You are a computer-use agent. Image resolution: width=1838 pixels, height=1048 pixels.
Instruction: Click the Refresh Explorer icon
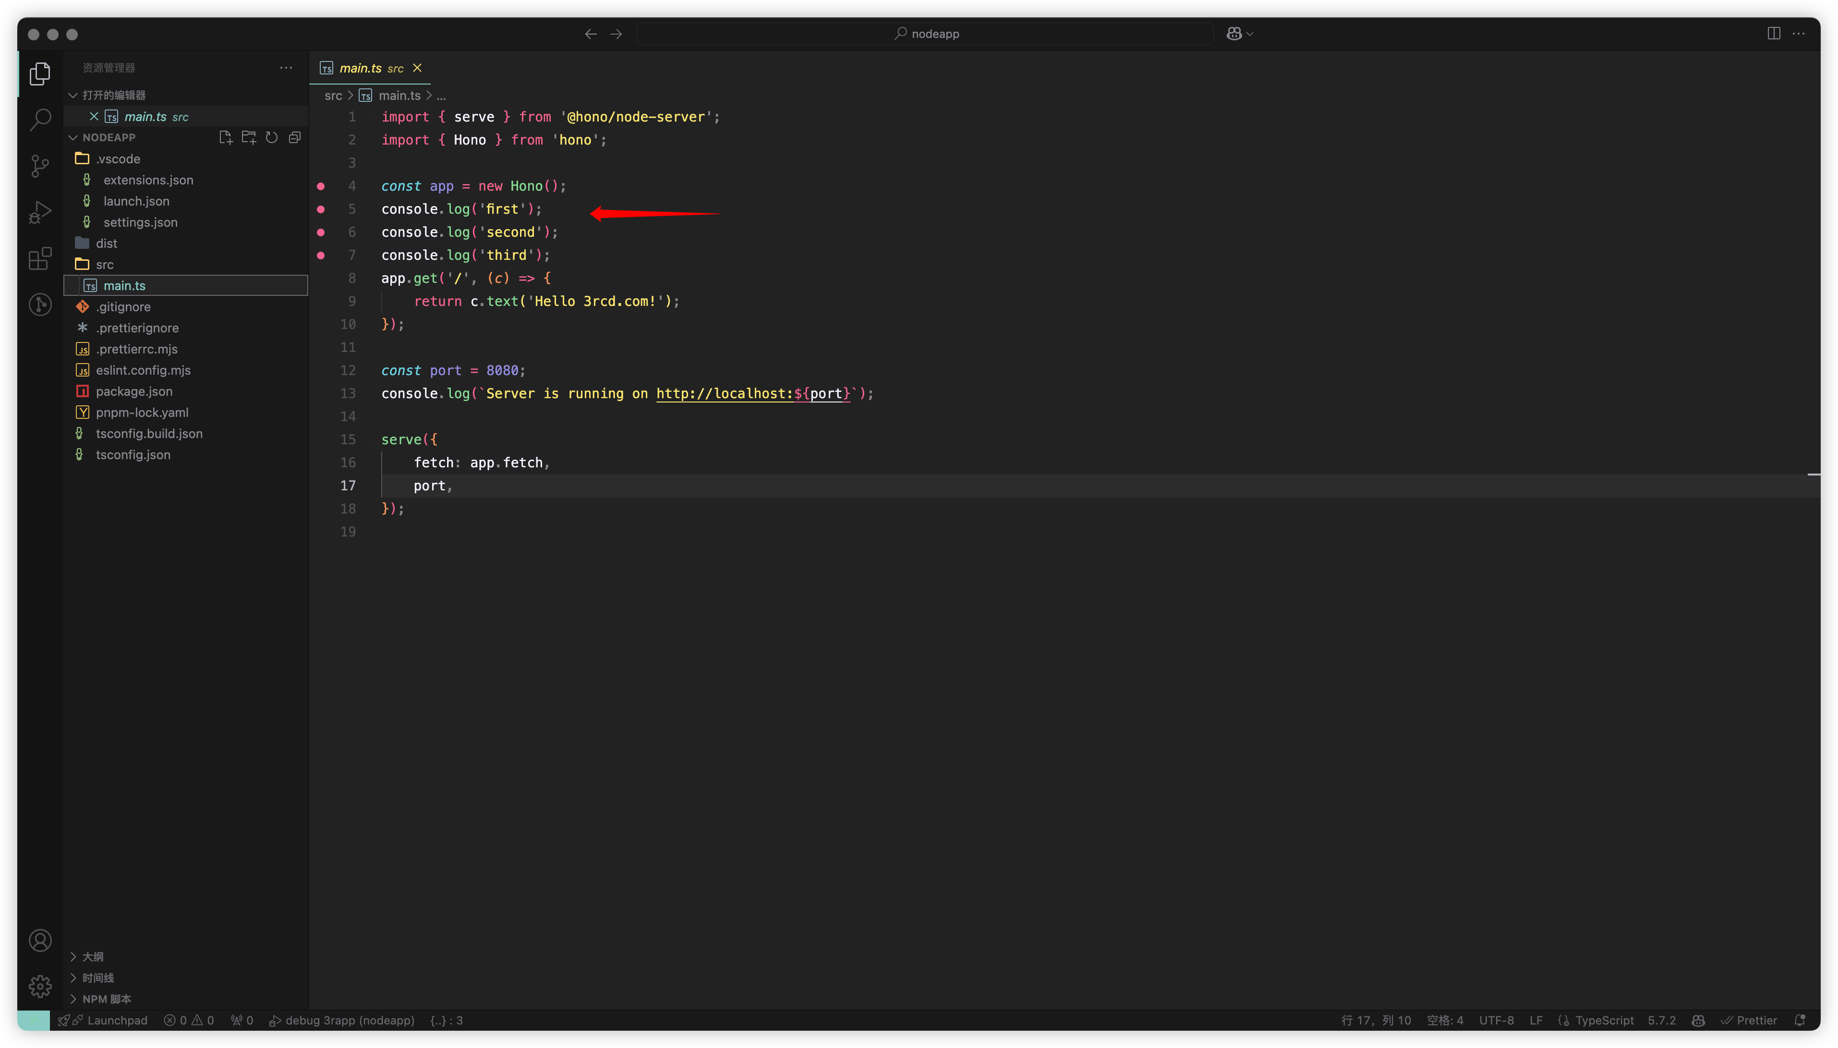click(271, 137)
